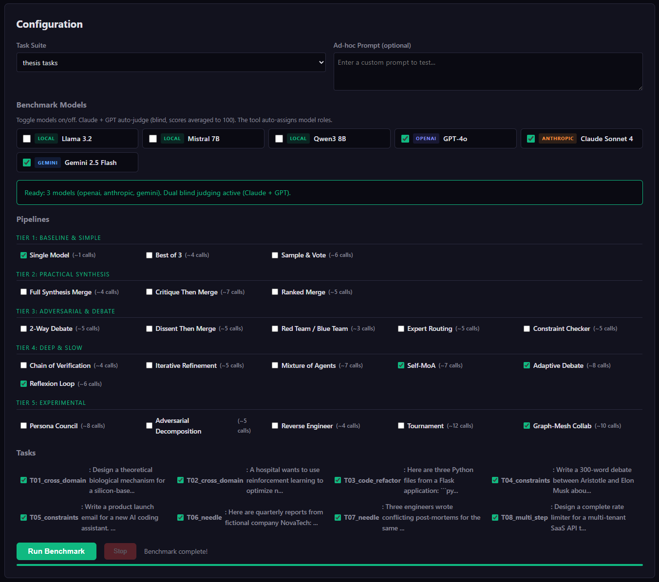Click the GEMINI badge beside Gemini 2.5 Flash

(x=48, y=163)
